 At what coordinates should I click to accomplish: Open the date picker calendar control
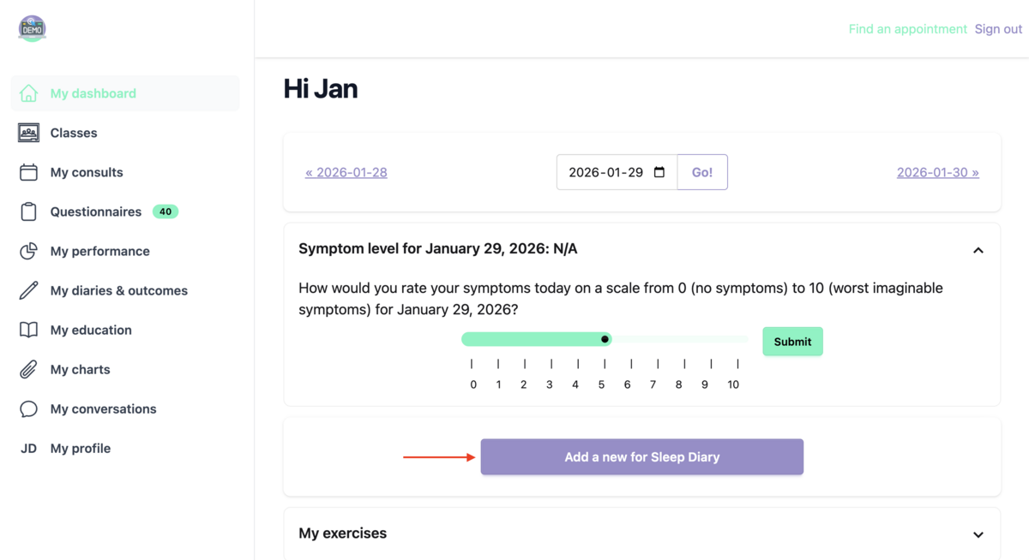coord(659,171)
